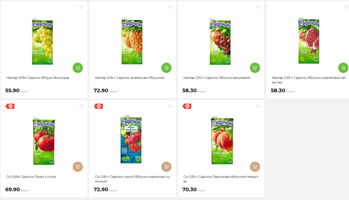The image size is (349, 200).
Task: Add Томат з сіллю juice to cart
Action: (x=78, y=167)
